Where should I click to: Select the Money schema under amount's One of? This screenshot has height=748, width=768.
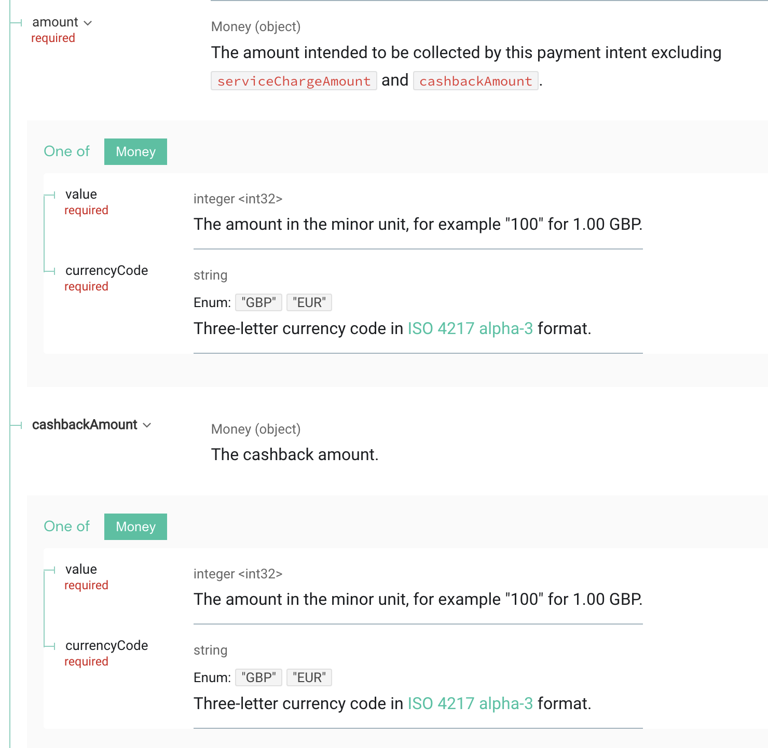pyautogui.click(x=135, y=151)
